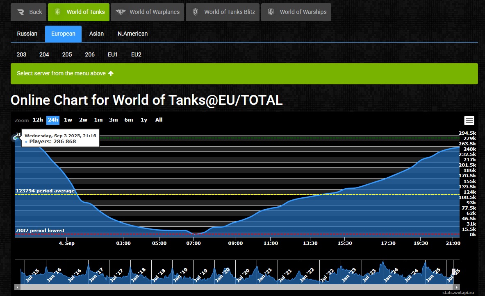Click the '07:00' x-axis label
Image resolution: width=485 pixels, height=296 pixels.
(x=194, y=243)
